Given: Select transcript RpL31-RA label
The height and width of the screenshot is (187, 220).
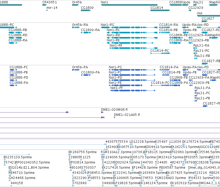Looking at the screenshot, I should click(x=201, y=46).
